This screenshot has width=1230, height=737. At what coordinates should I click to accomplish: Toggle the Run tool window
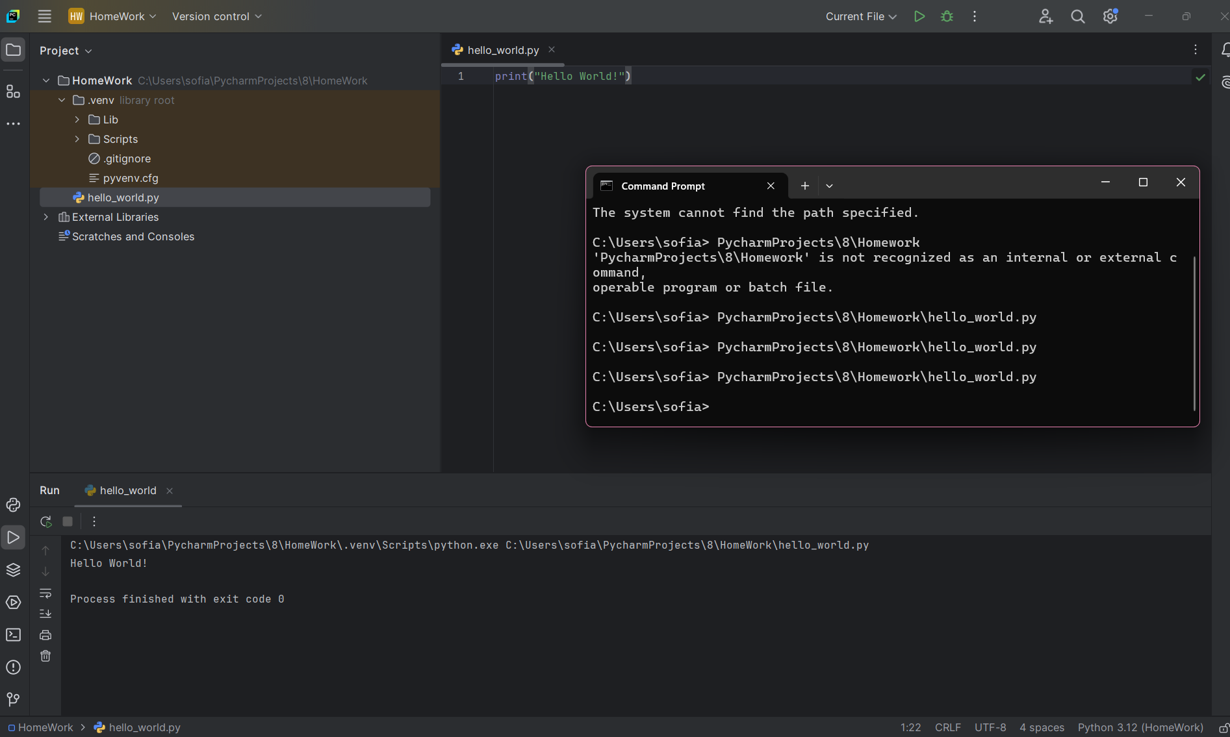[x=13, y=537]
